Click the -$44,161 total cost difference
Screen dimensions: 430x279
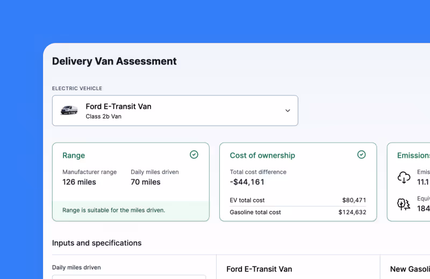[247, 182]
